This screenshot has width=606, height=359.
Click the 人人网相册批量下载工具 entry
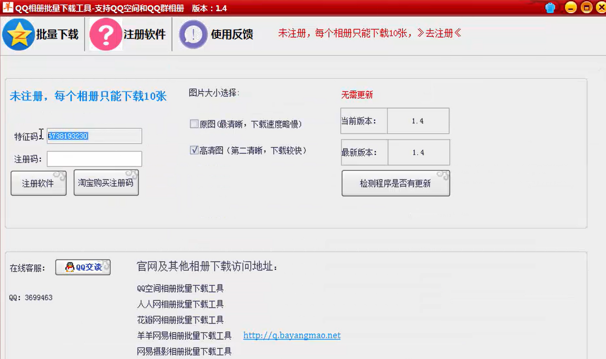click(x=180, y=304)
